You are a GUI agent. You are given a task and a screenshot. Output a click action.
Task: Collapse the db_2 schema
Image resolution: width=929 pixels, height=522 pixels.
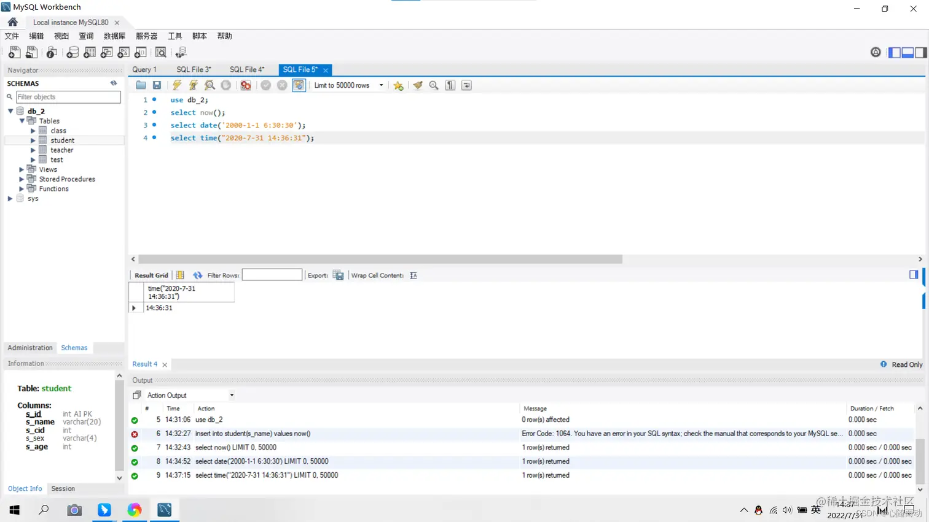tap(10, 111)
